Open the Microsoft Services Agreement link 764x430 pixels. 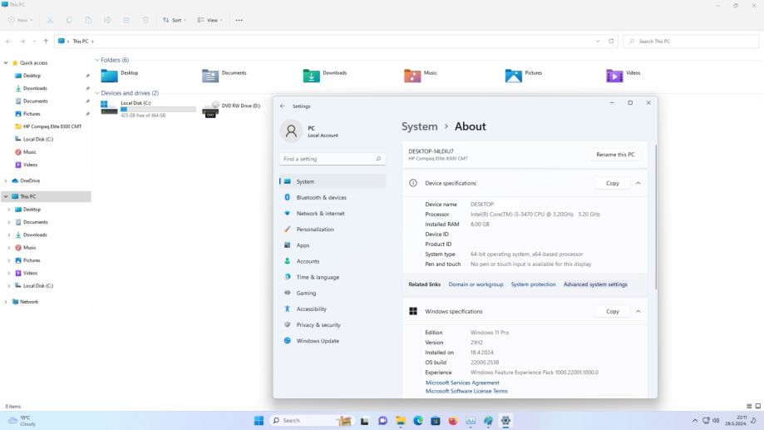462,383
